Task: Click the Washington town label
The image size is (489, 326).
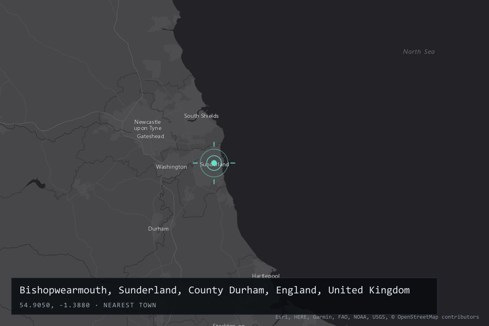Action: coord(172,167)
